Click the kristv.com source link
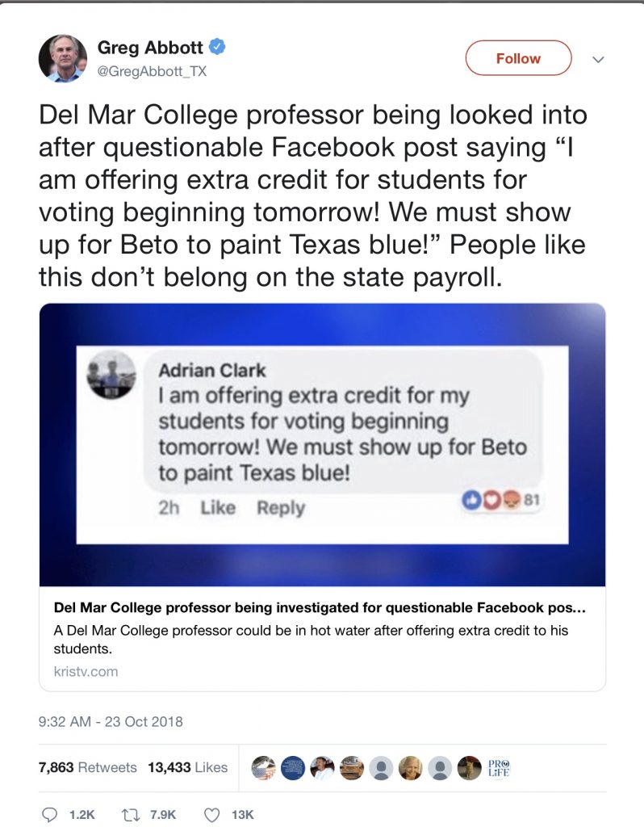 pos(86,671)
